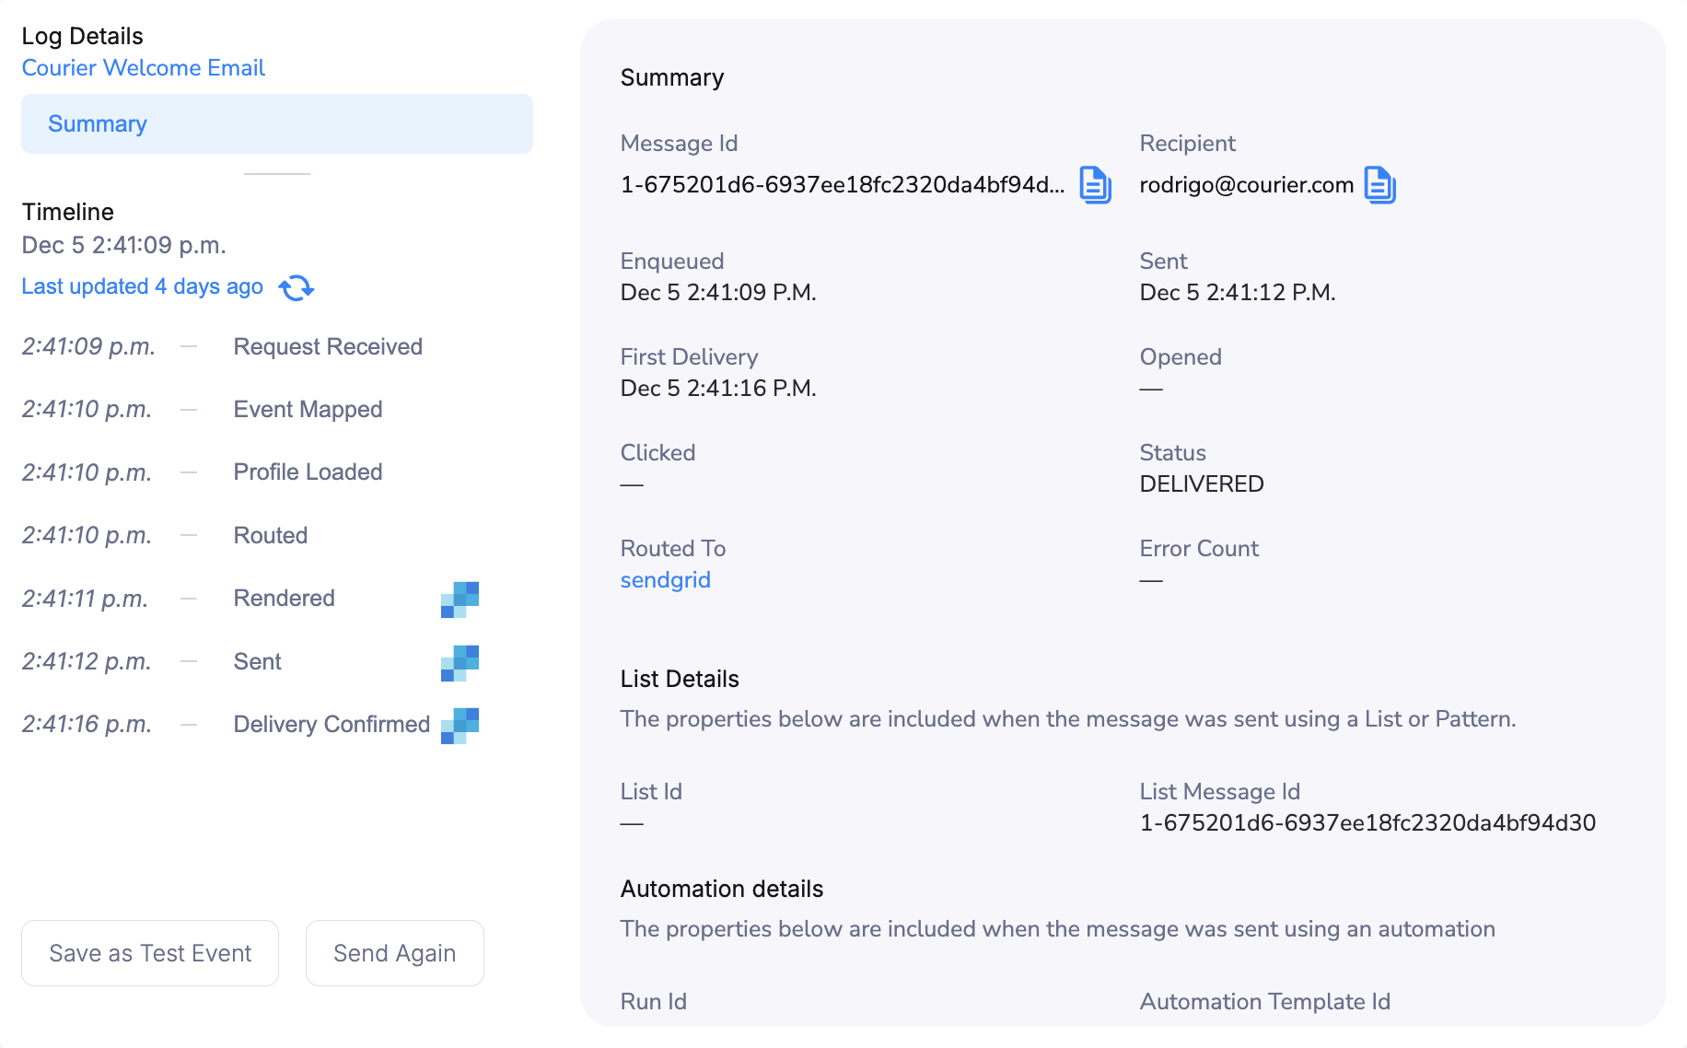Click the DELIVERED status value

tap(1202, 483)
